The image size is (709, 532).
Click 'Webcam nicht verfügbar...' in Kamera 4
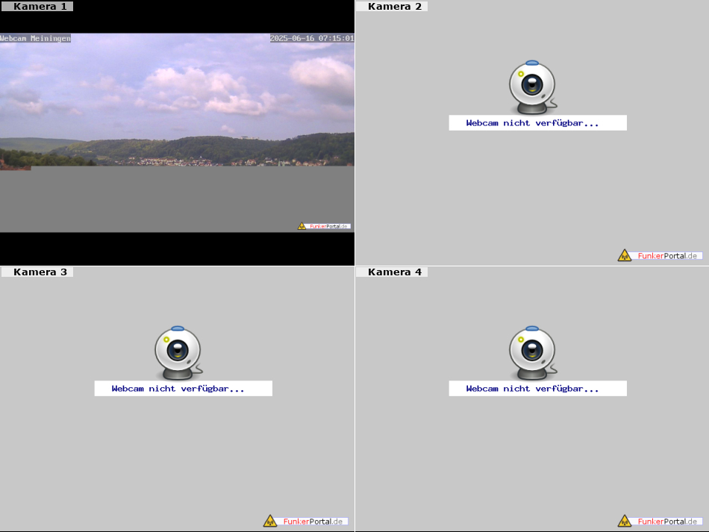pyautogui.click(x=537, y=388)
